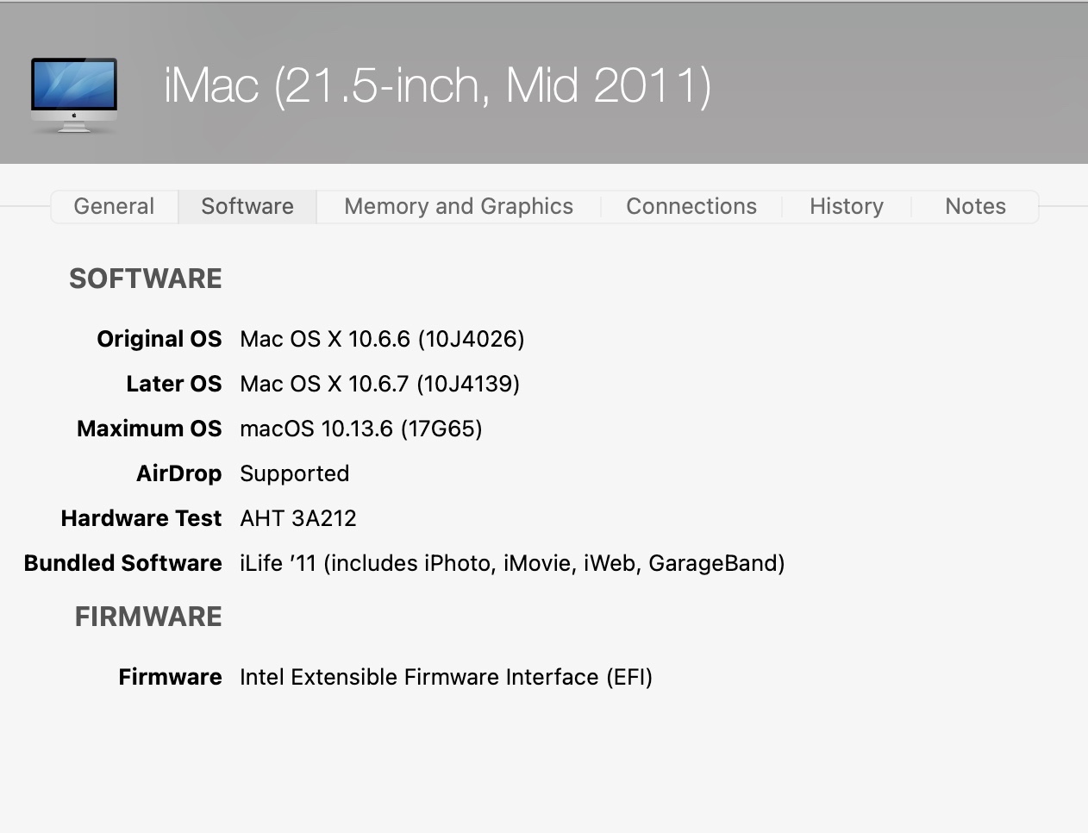Open the Memory and Graphics tab
The height and width of the screenshot is (833, 1088).
click(459, 206)
